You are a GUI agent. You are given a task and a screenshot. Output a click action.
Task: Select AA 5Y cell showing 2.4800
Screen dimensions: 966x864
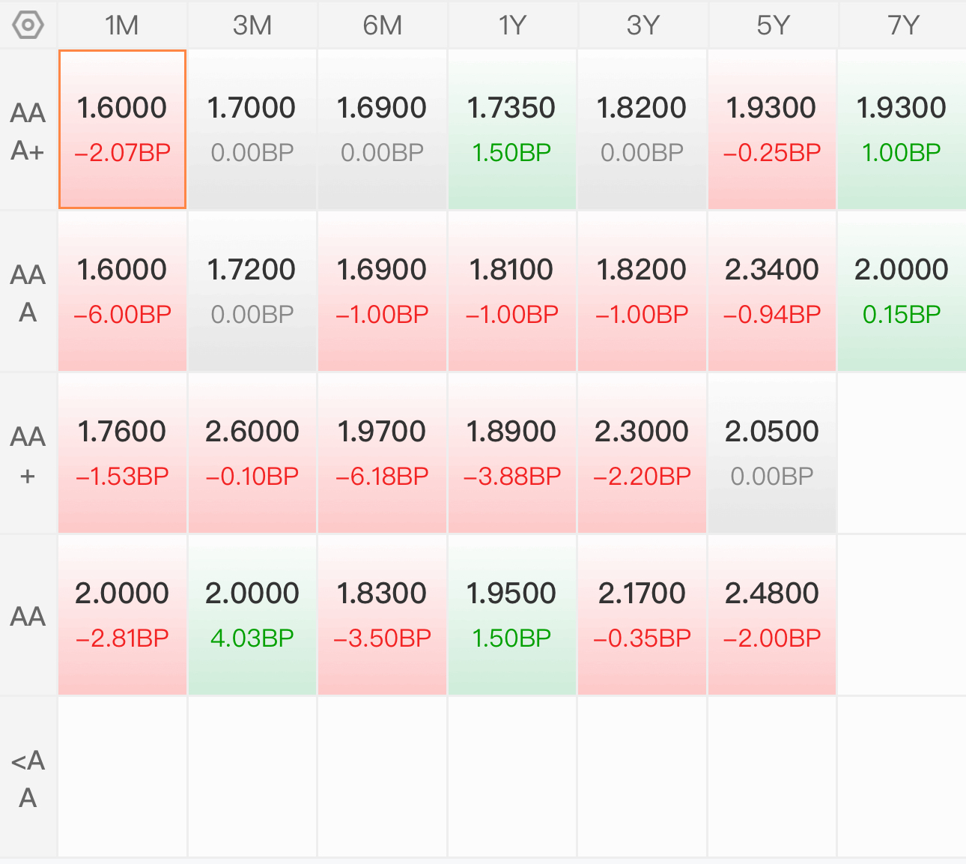point(772,615)
